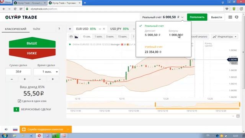Expand the EUR USD asset dropdown chevron
Image resolution: width=245 pixels, height=138 pixels.
pyautogui.click(x=100, y=29)
